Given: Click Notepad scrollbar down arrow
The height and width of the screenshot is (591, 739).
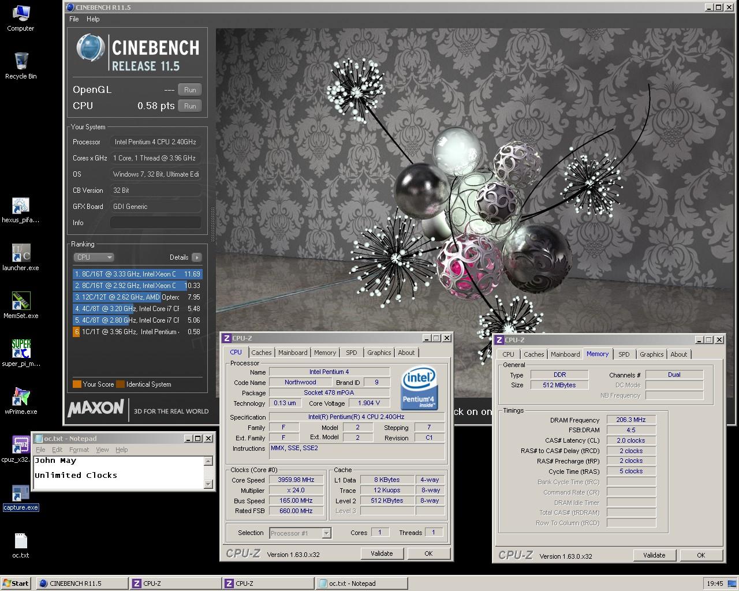Looking at the screenshot, I should pyautogui.click(x=208, y=484).
